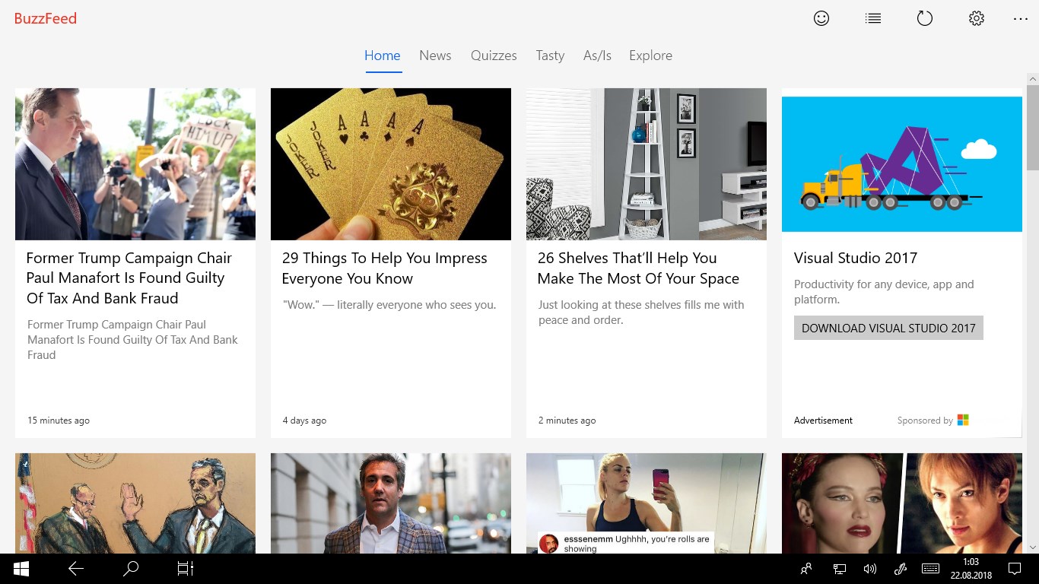Viewport: 1039px width, 584px height.
Task: Click the smiley face feedback icon
Action: 821,18
